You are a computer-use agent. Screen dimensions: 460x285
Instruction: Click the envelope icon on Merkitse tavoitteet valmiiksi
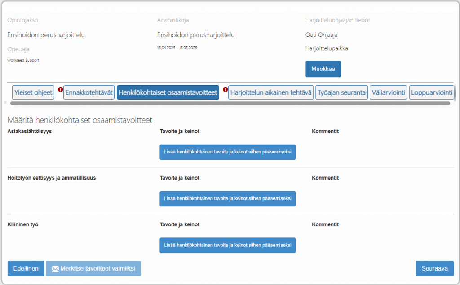(55, 269)
